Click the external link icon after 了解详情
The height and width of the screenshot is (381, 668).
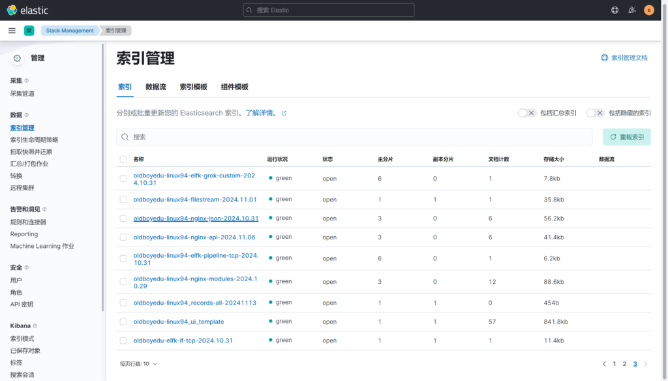[x=284, y=114]
